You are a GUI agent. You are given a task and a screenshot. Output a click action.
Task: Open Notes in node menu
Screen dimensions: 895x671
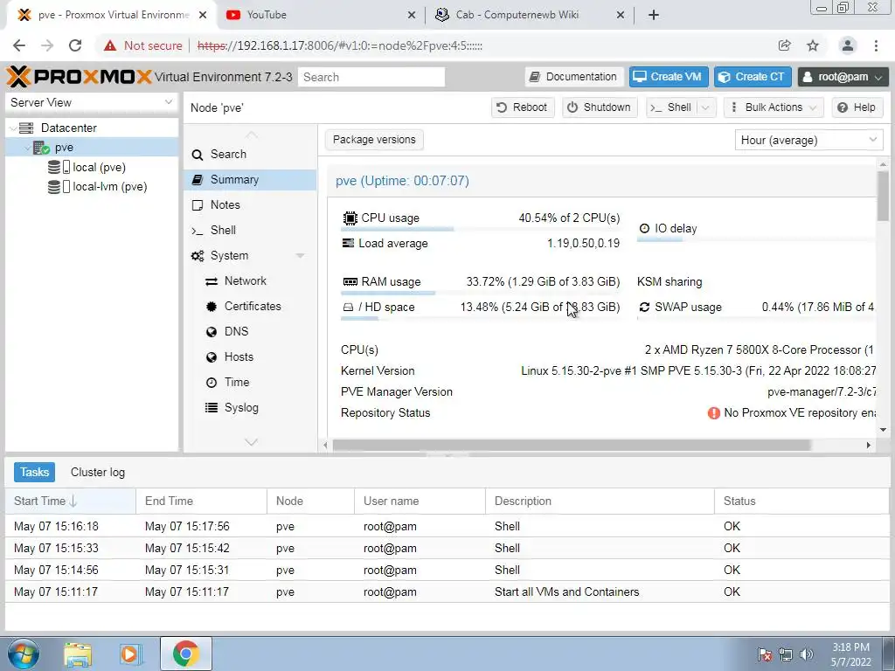point(250,204)
